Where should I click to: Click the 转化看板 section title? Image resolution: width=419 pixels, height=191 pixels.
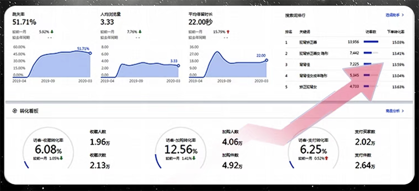tap(29, 111)
